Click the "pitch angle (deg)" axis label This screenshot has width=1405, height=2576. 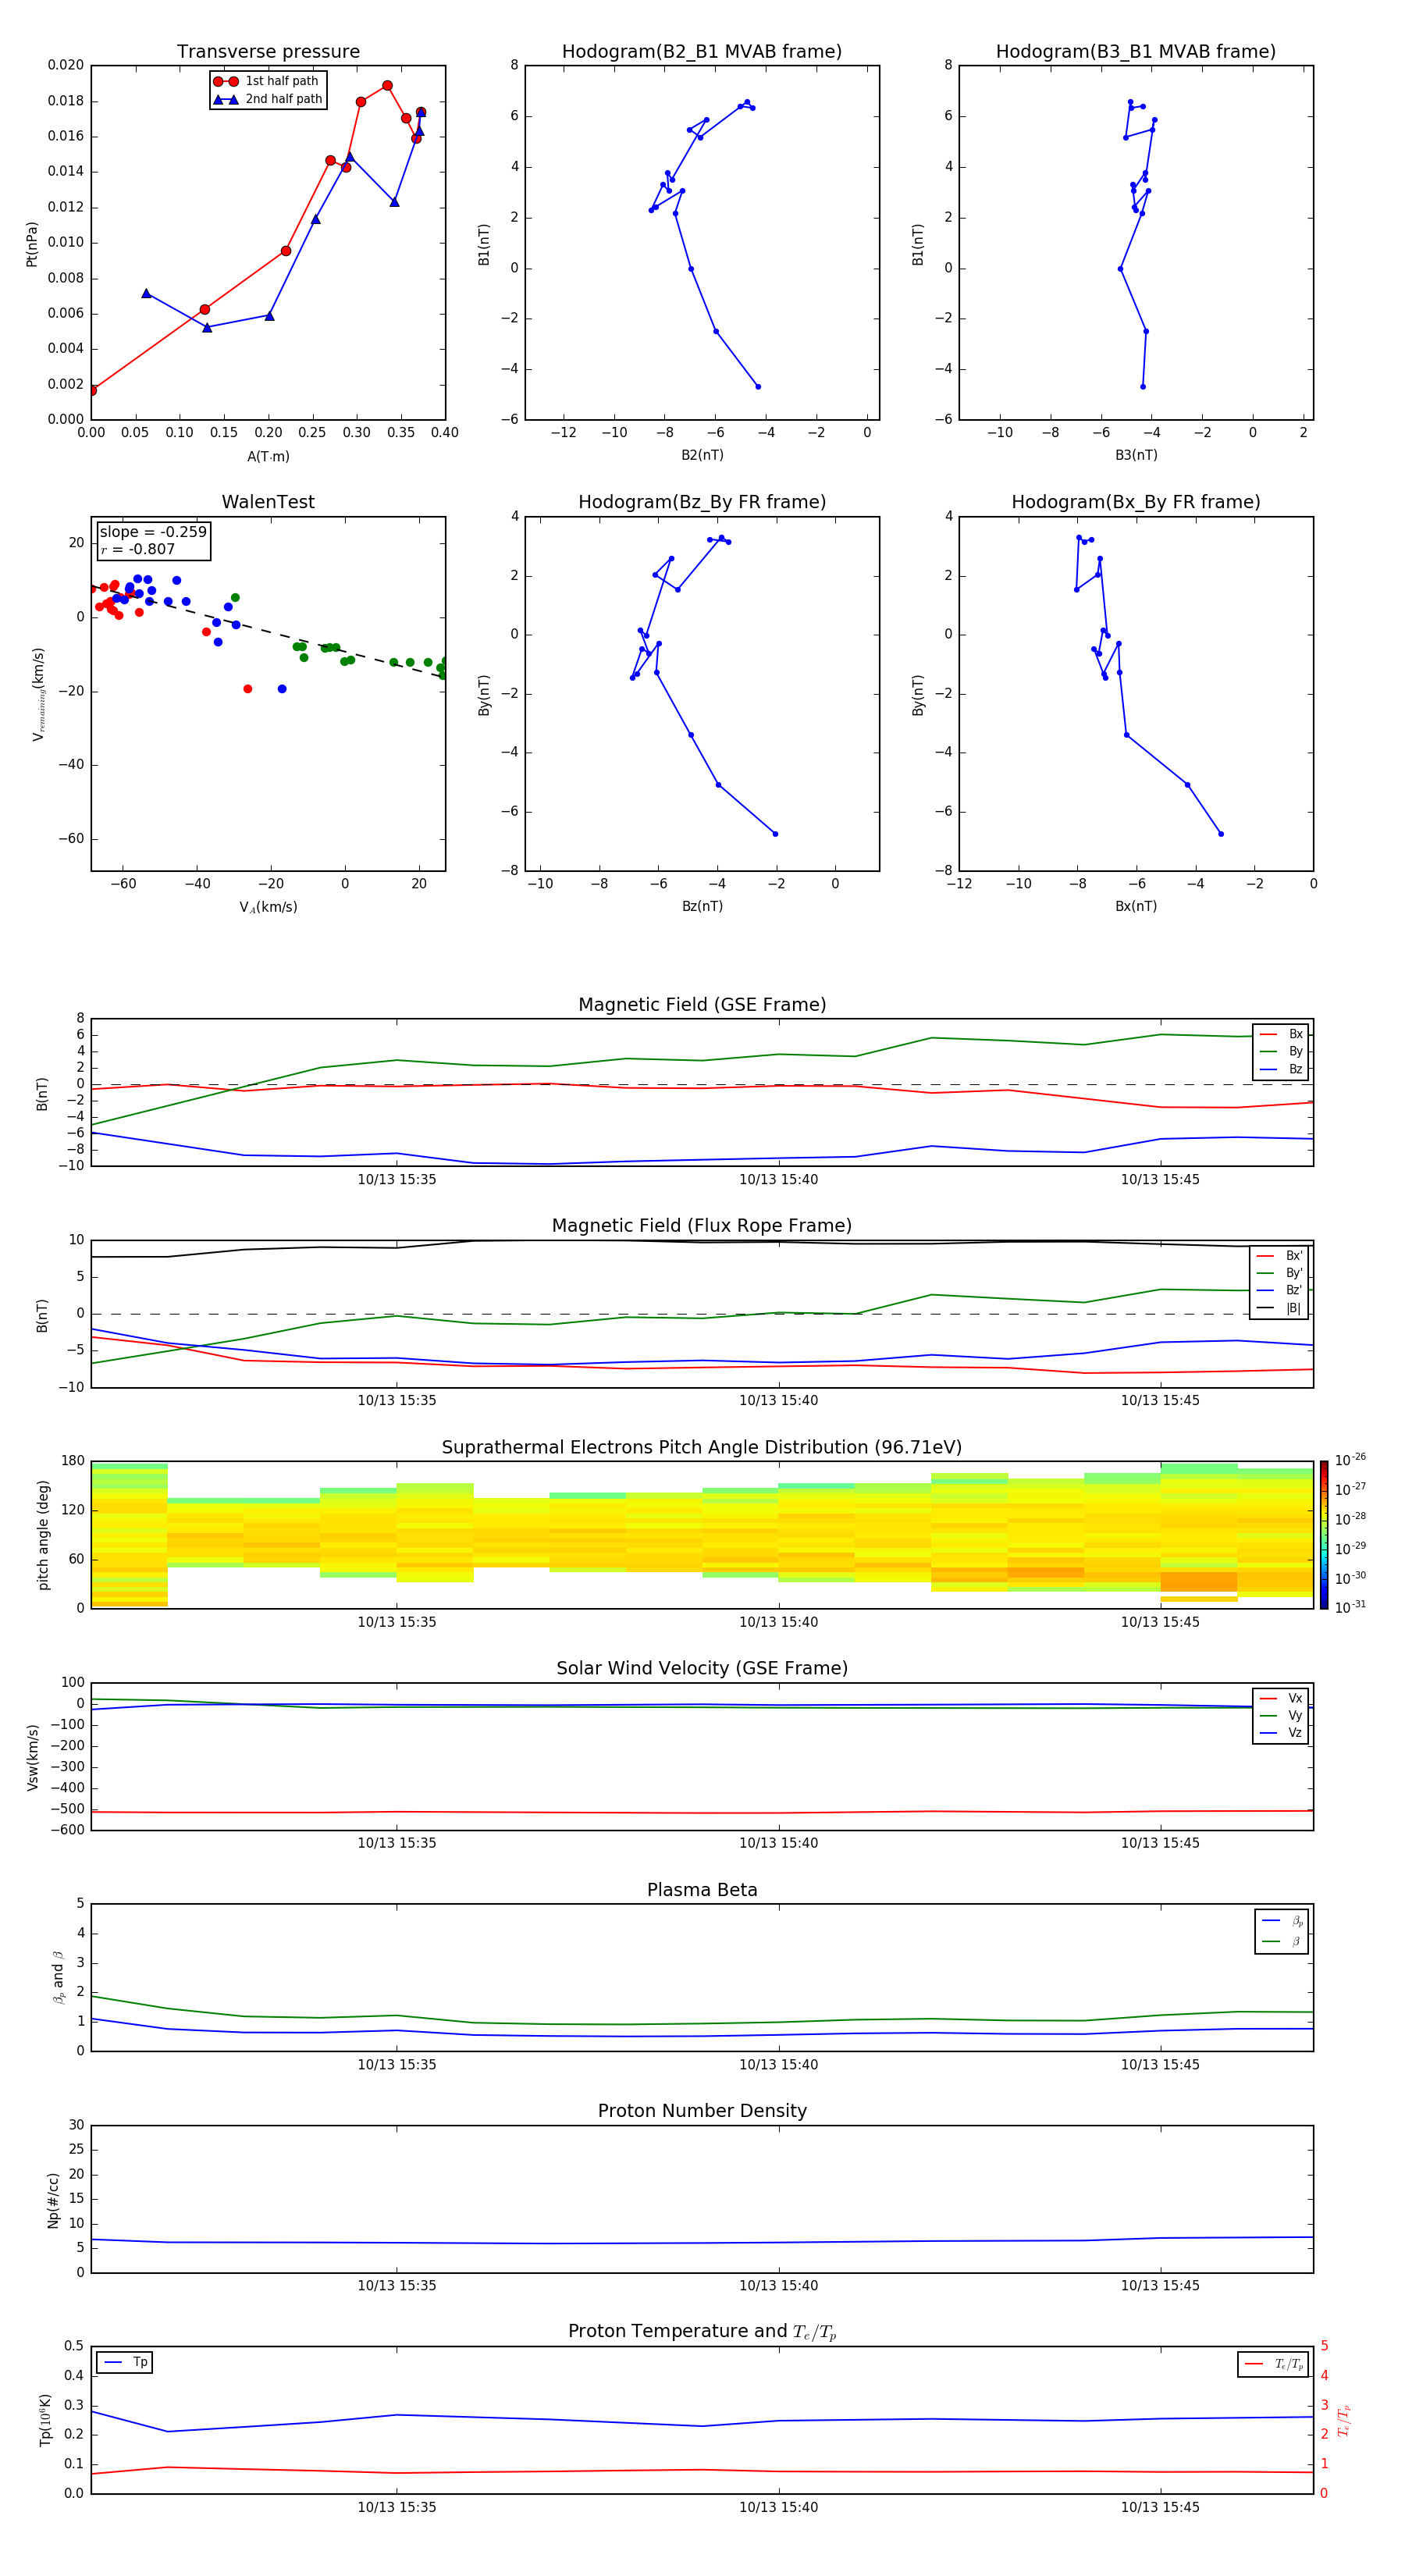point(43,1535)
